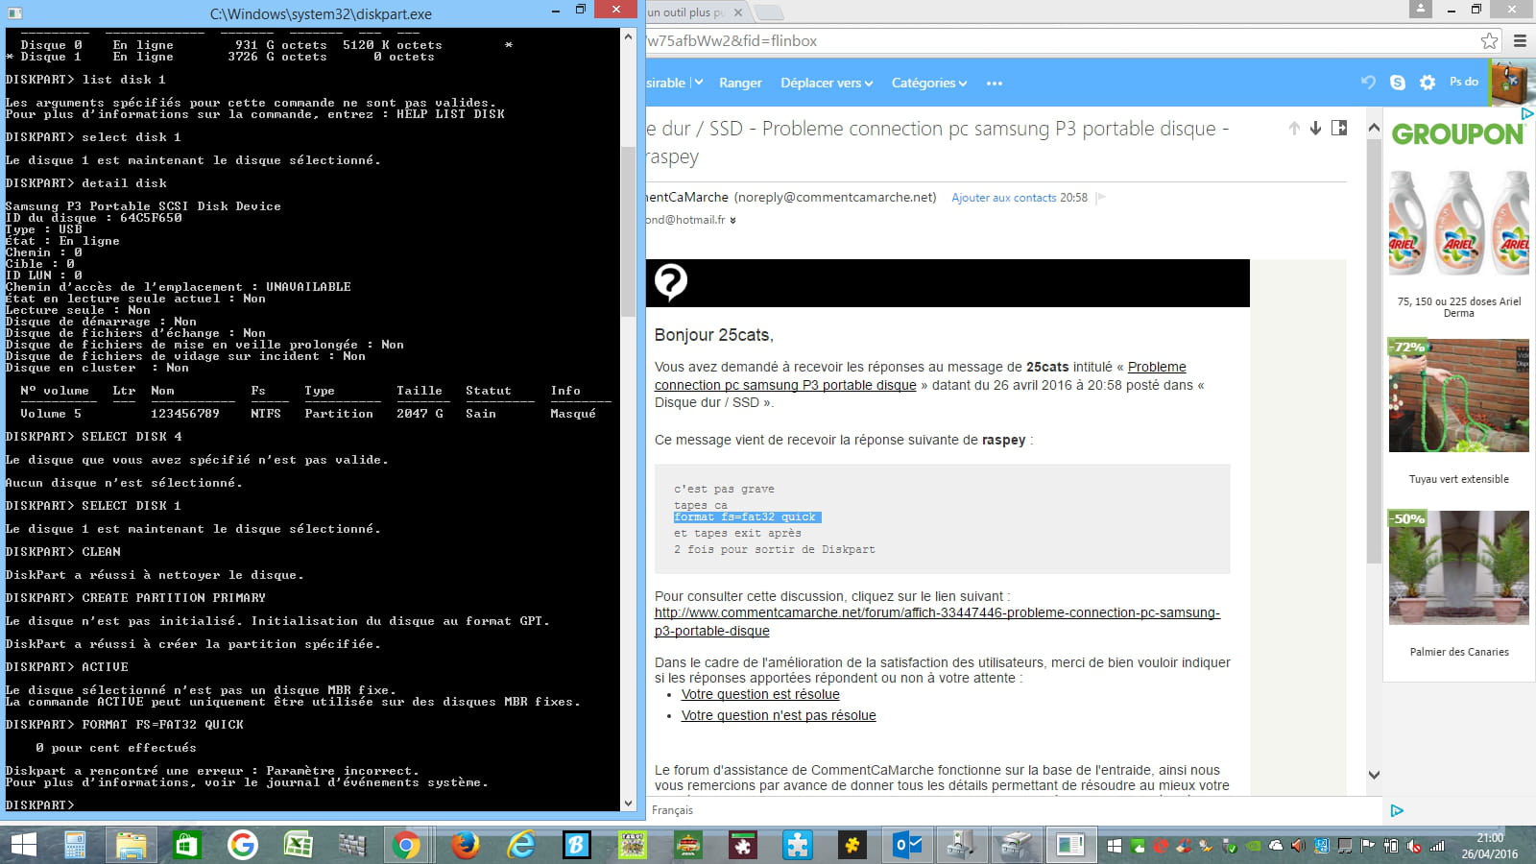The width and height of the screenshot is (1536, 864).
Task: Open the Ariel detergent ad image
Action: point(1458,225)
